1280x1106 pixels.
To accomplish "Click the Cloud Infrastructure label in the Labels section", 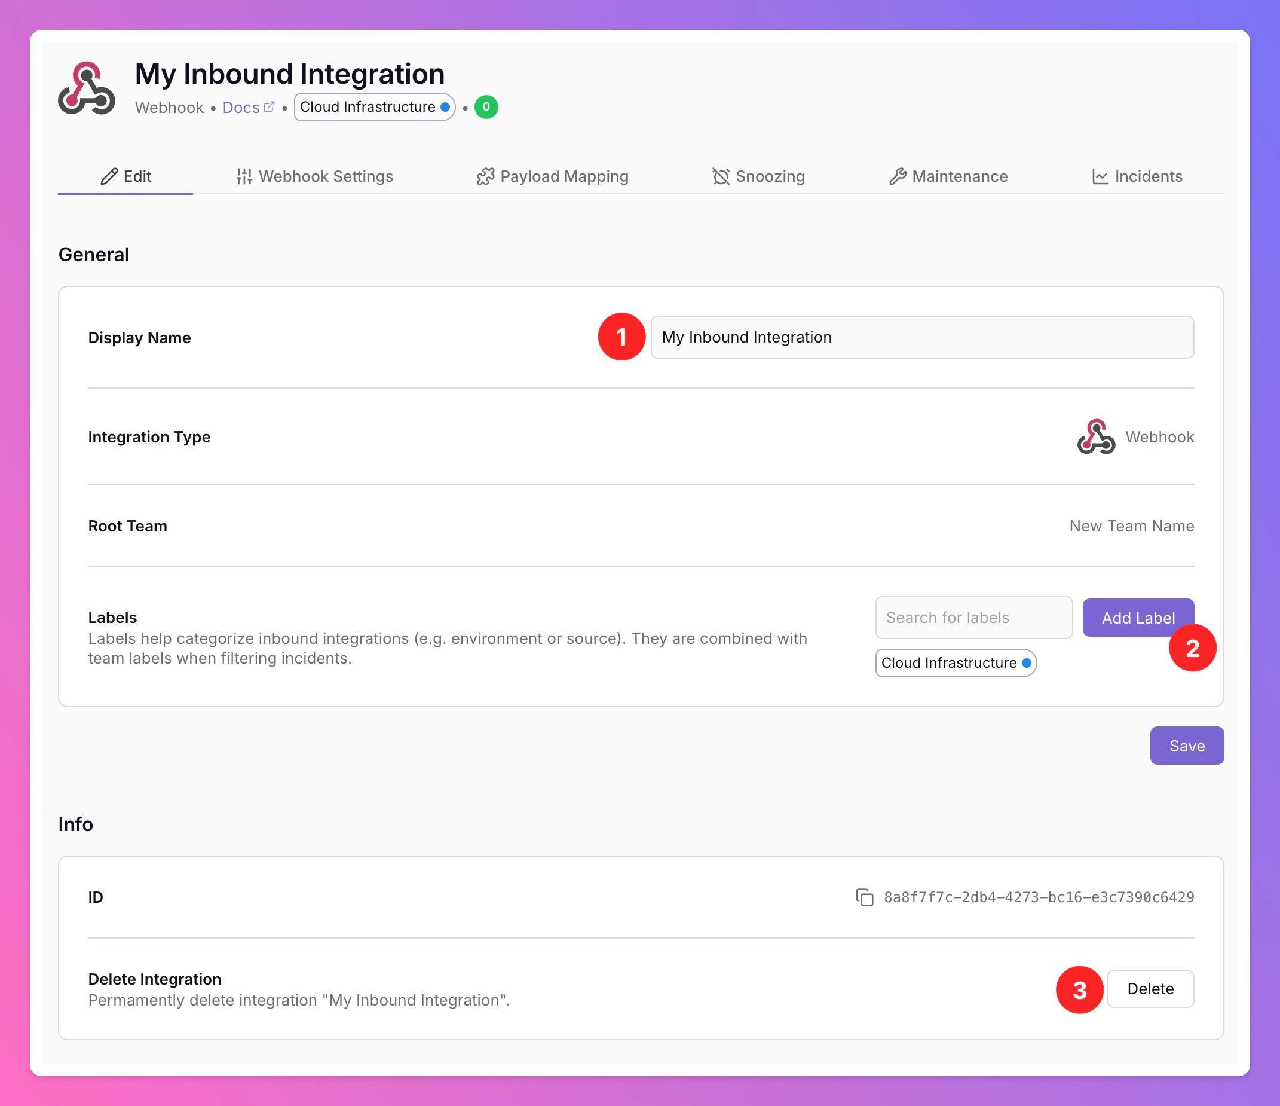I will pos(949,663).
